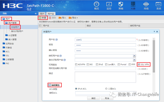
Task: Open the 监控 monitor icon
Action: [109, 6]
